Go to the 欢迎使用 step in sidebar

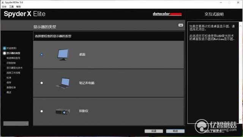pyautogui.click(x=11, y=48)
